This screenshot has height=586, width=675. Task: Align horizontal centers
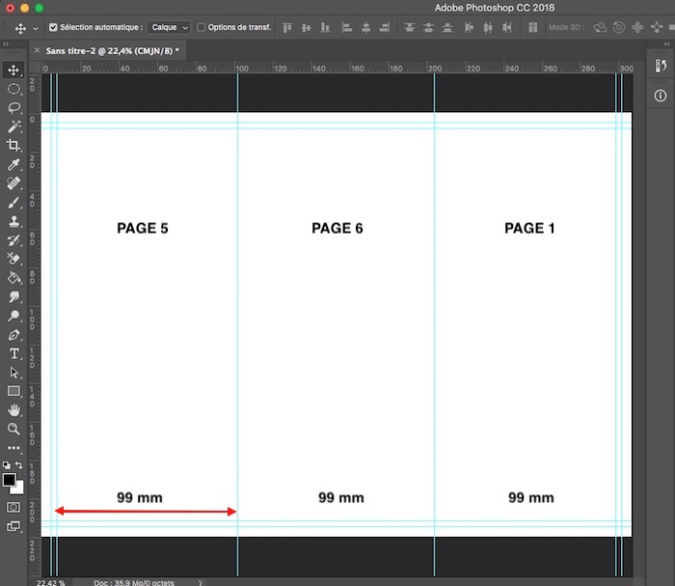(365, 28)
